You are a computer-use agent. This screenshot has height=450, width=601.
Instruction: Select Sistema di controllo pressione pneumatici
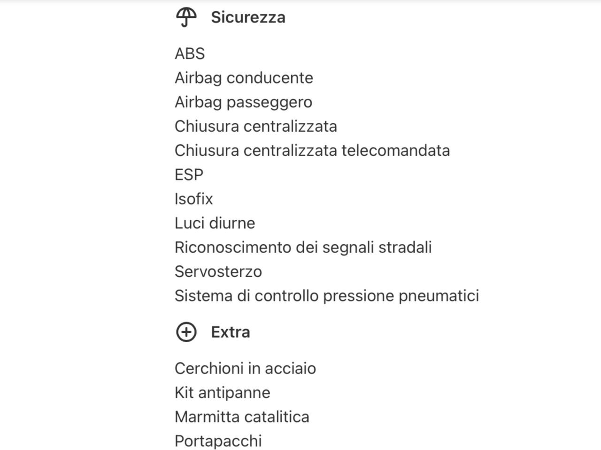pyautogui.click(x=326, y=296)
